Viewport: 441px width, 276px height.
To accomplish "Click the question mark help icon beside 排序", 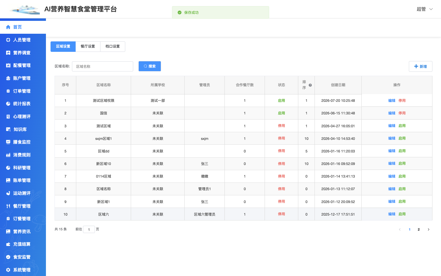I will coord(310,85).
